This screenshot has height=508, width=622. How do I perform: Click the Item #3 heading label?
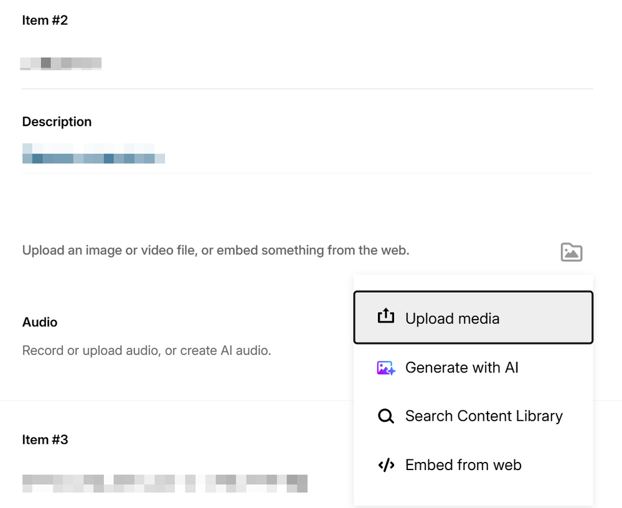coord(45,440)
